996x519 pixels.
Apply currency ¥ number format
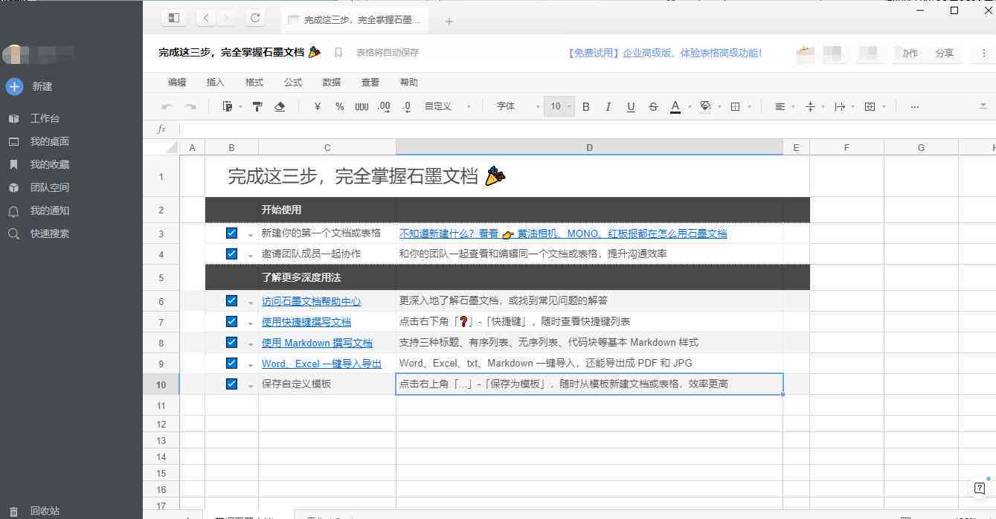(x=318, y=106)
